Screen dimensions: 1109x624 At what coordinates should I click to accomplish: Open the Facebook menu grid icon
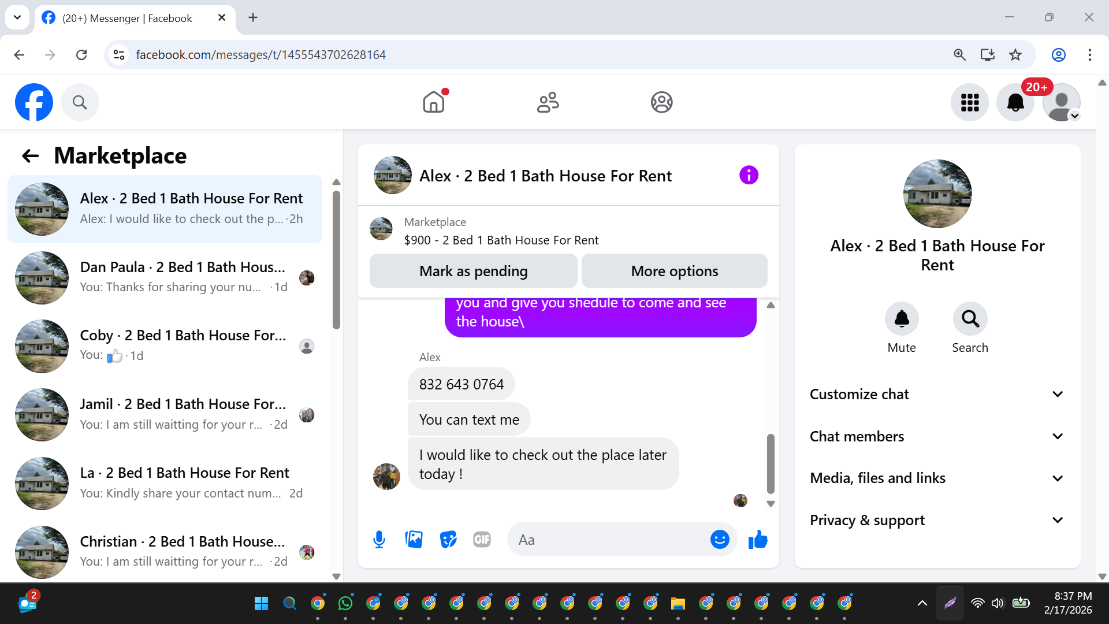pos(970,103)
